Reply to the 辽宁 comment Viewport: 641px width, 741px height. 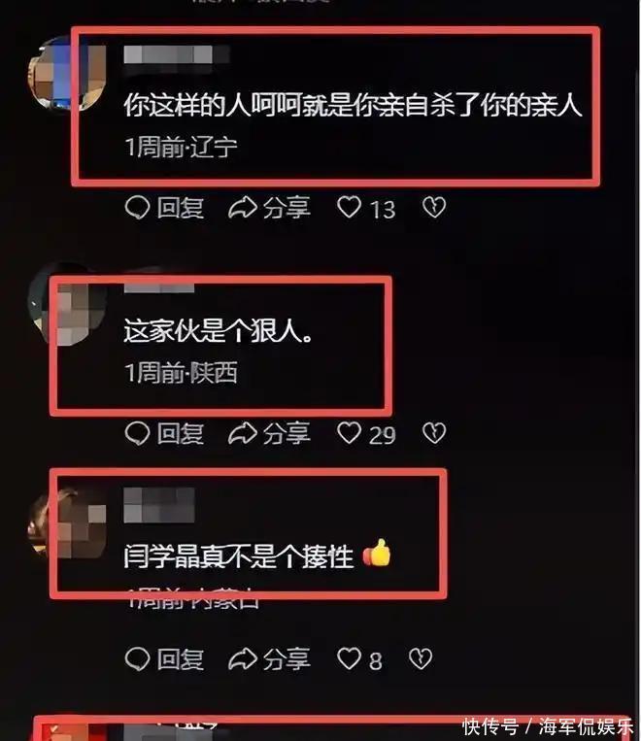pyautogui.click(x=164, y=208)
